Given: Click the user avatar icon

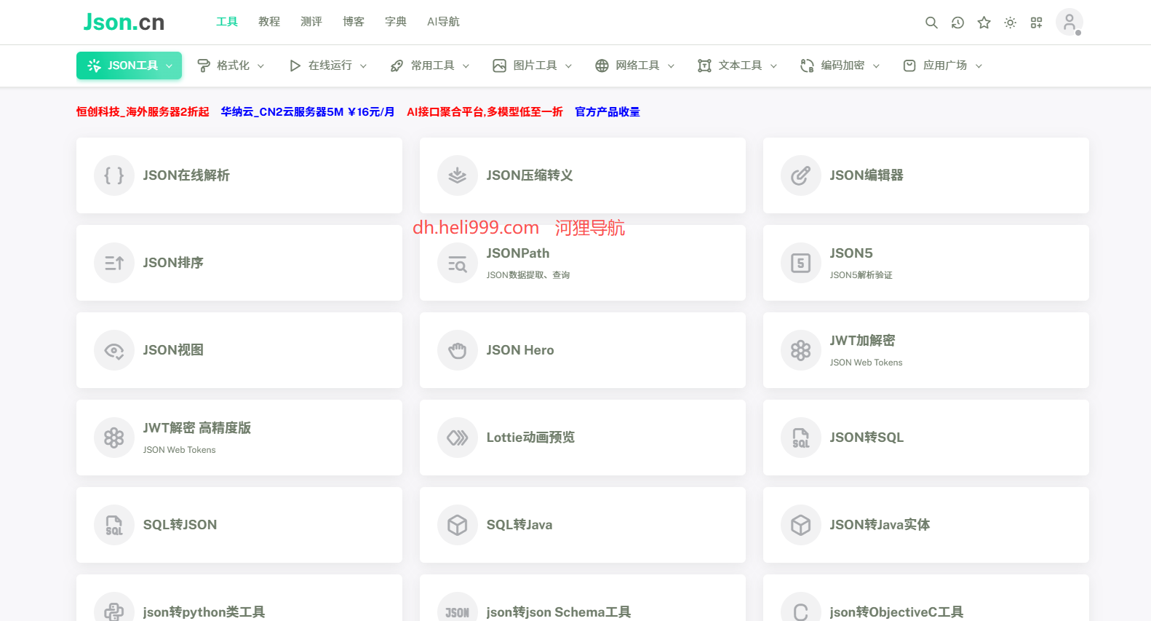Looking at the screenshot, I should (1069, 23).
